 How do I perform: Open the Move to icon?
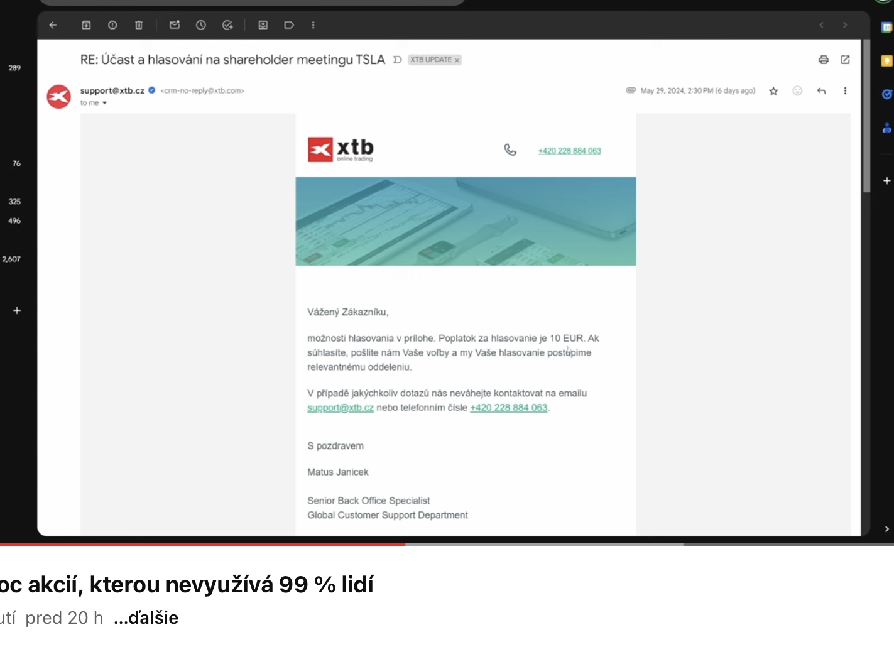(263, 25)
